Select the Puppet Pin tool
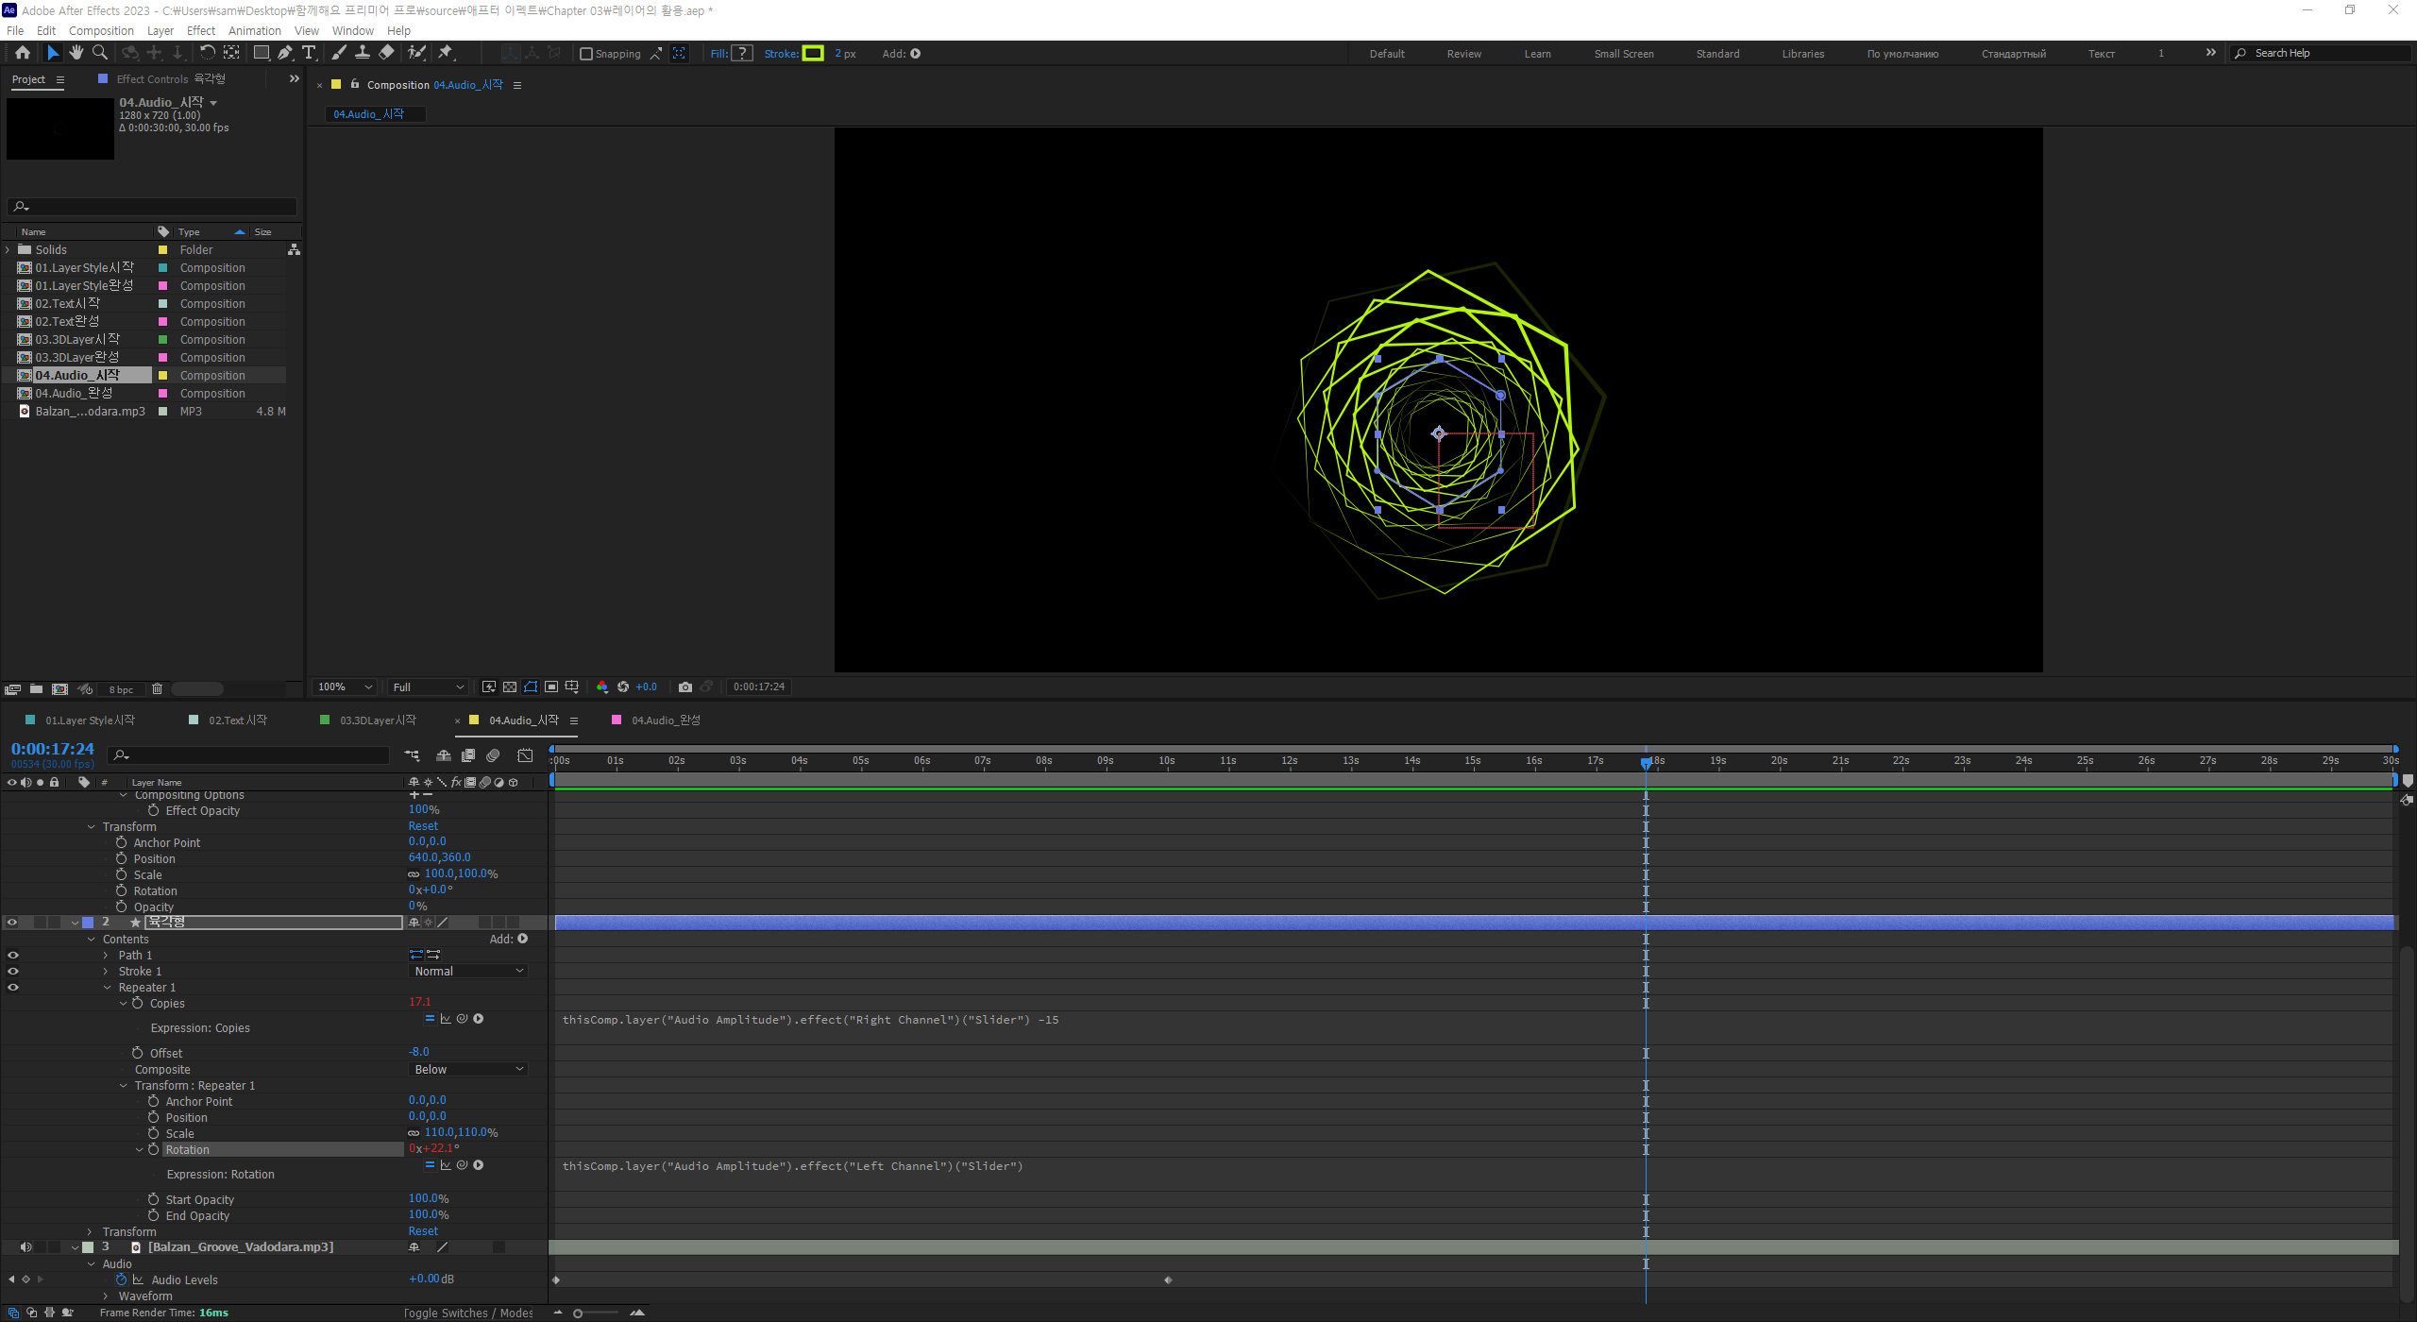This screenshot has width=2417, height=1322. [x=446, y=53]
